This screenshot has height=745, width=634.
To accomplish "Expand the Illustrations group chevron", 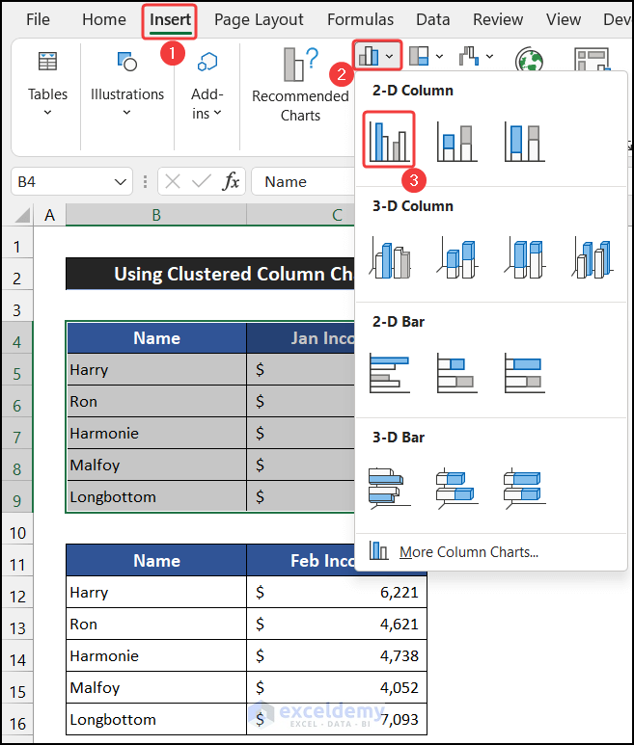I will pyautogui.click(x=126, y=113).
